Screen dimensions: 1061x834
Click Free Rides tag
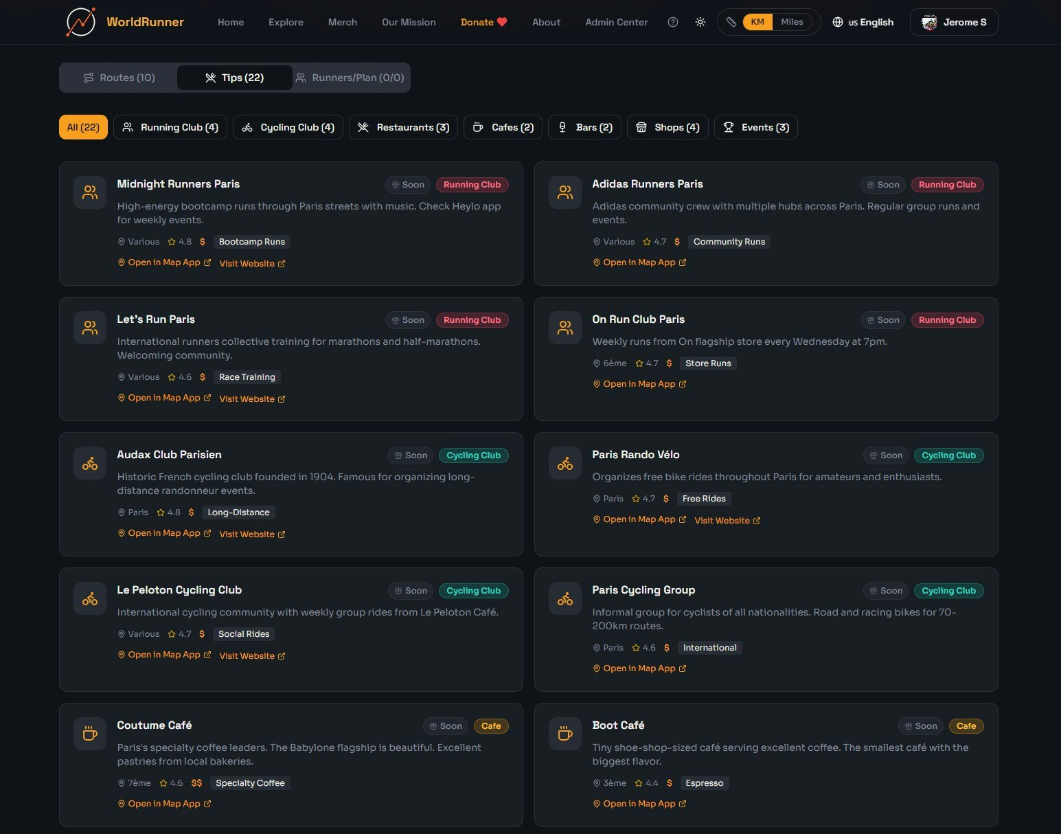pyautogui.click(x=704, y=499)
